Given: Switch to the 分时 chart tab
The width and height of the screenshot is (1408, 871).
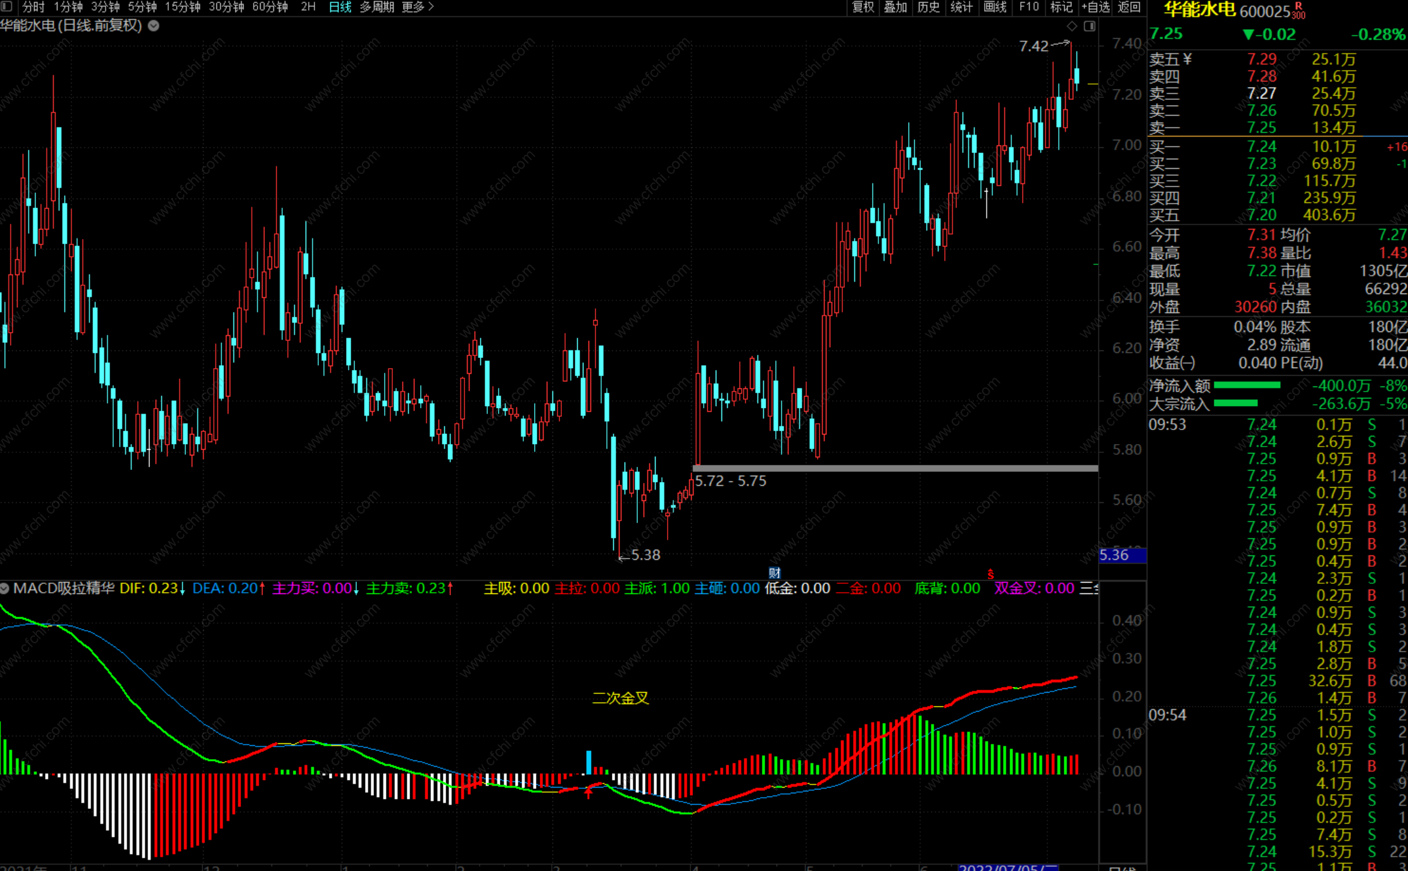Looking at the screenshot, I should coord(33,7).
